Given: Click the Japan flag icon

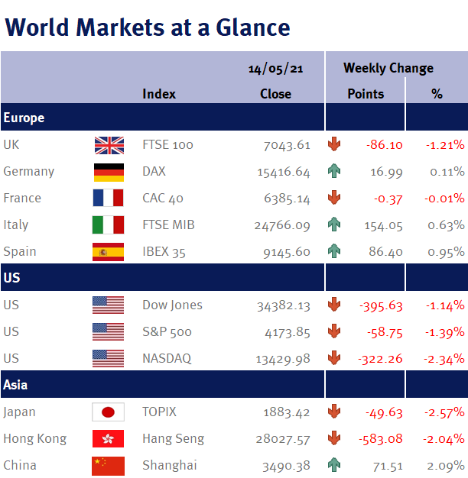Looking at the screenshot, I should [108, 412].
